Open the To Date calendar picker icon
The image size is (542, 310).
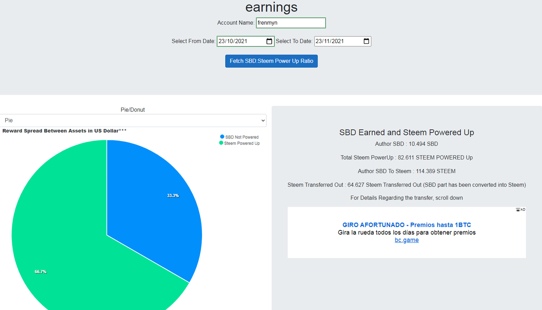(x=367, y=41)
